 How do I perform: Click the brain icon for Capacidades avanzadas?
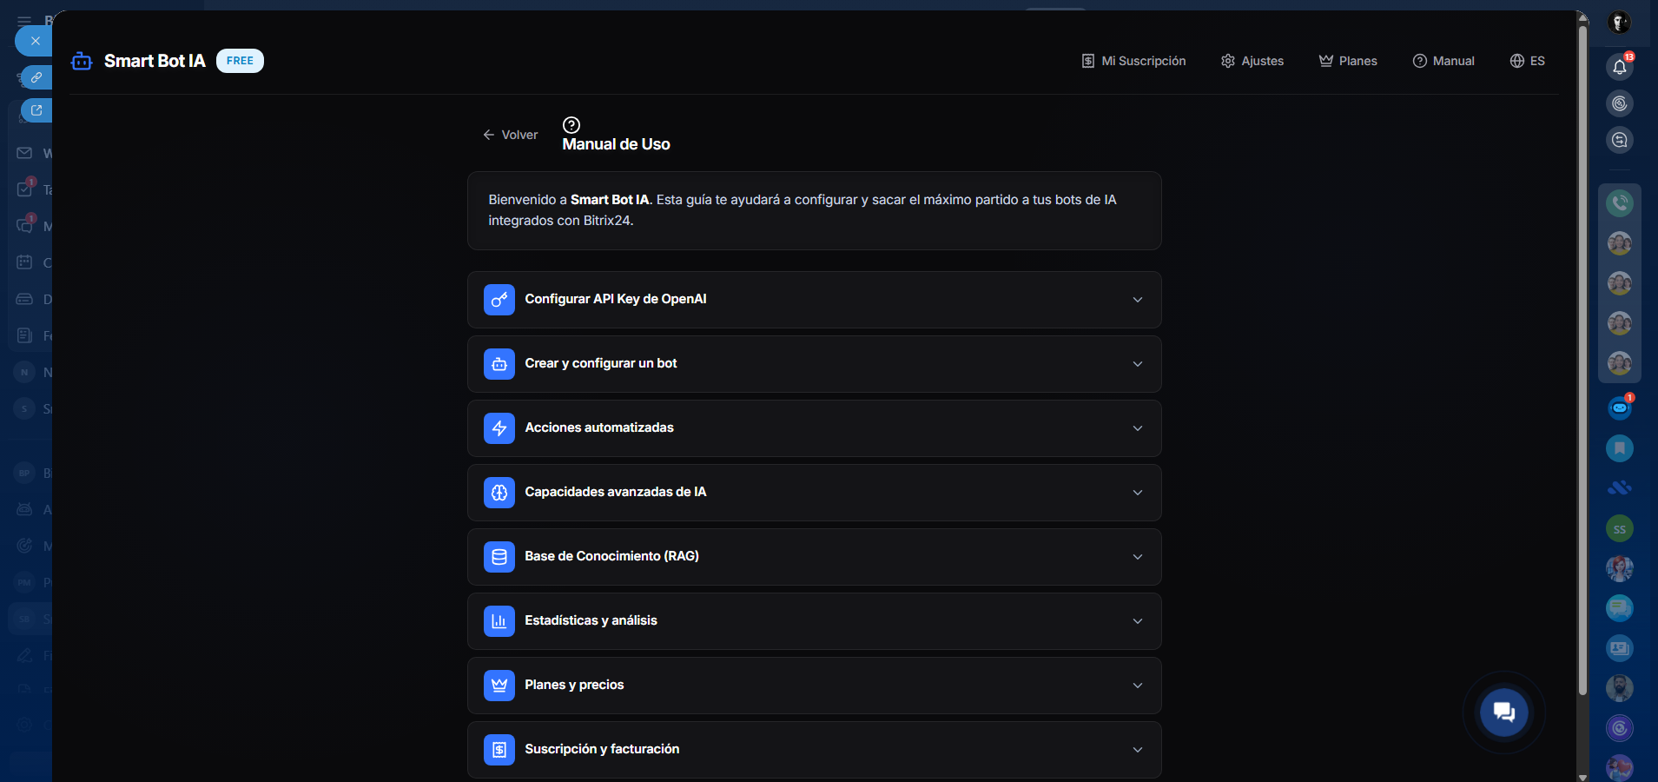click(499, 493)
